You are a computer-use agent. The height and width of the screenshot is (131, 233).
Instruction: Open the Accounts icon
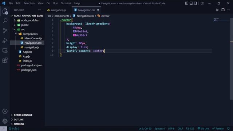point(5,111)
